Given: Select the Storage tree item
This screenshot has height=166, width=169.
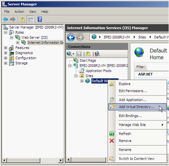Looking at the screenshot, I should point(22,63).
